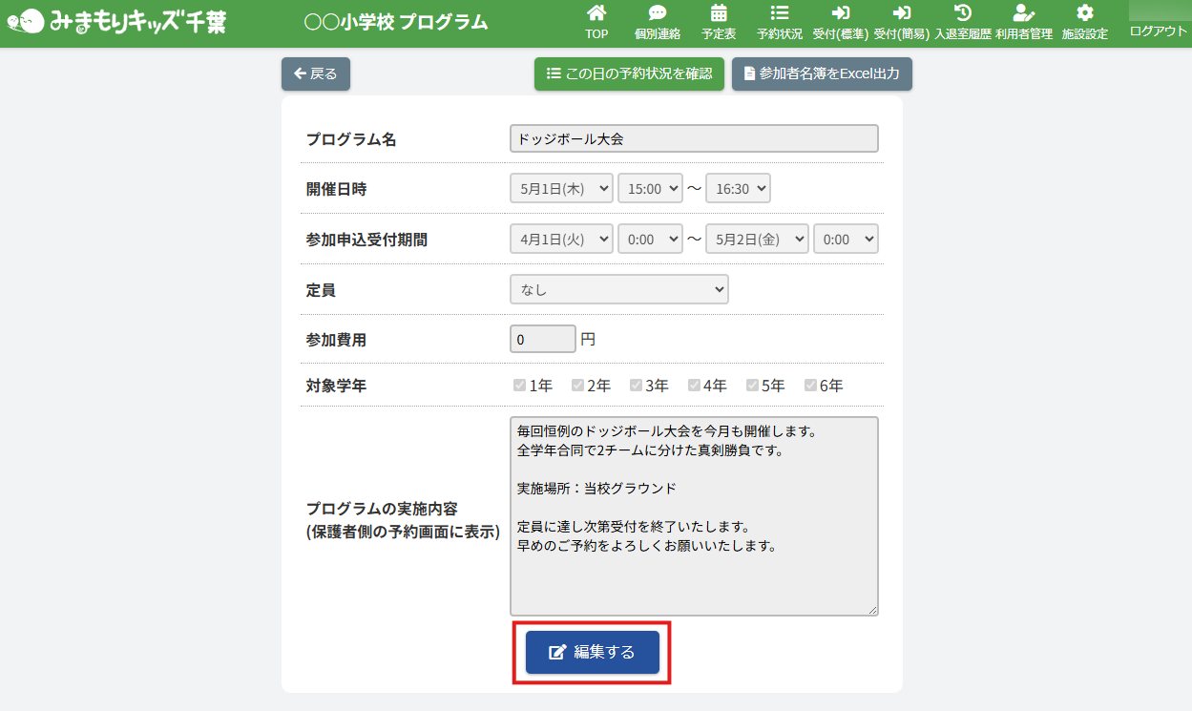Open the 予定表 calendar icon
This screenshot has width=1192, height=711.
click(x=719, y=13)
